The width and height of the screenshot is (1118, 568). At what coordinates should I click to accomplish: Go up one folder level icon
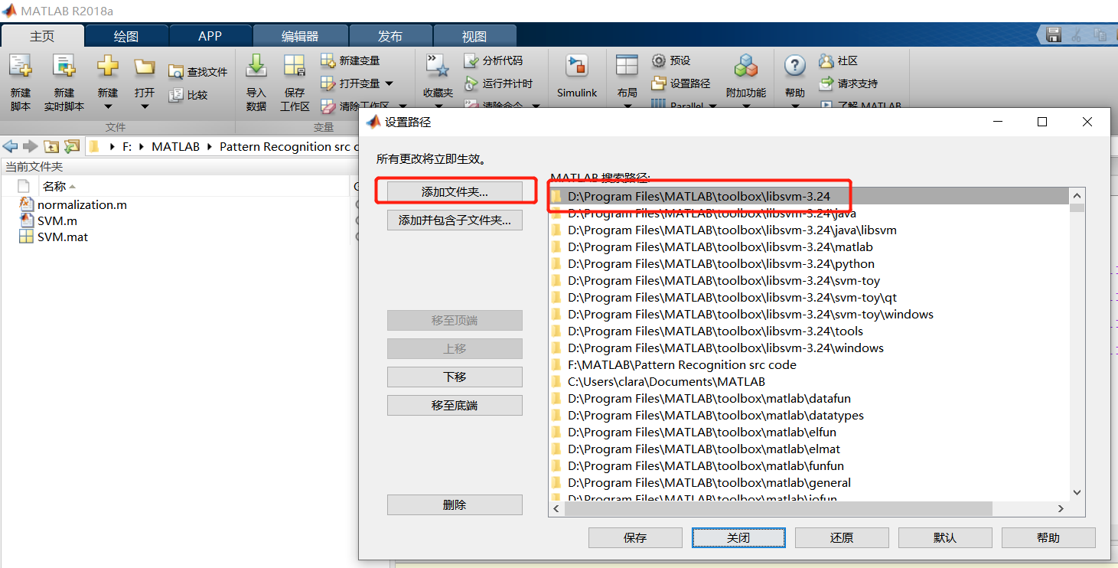(51, 146)
